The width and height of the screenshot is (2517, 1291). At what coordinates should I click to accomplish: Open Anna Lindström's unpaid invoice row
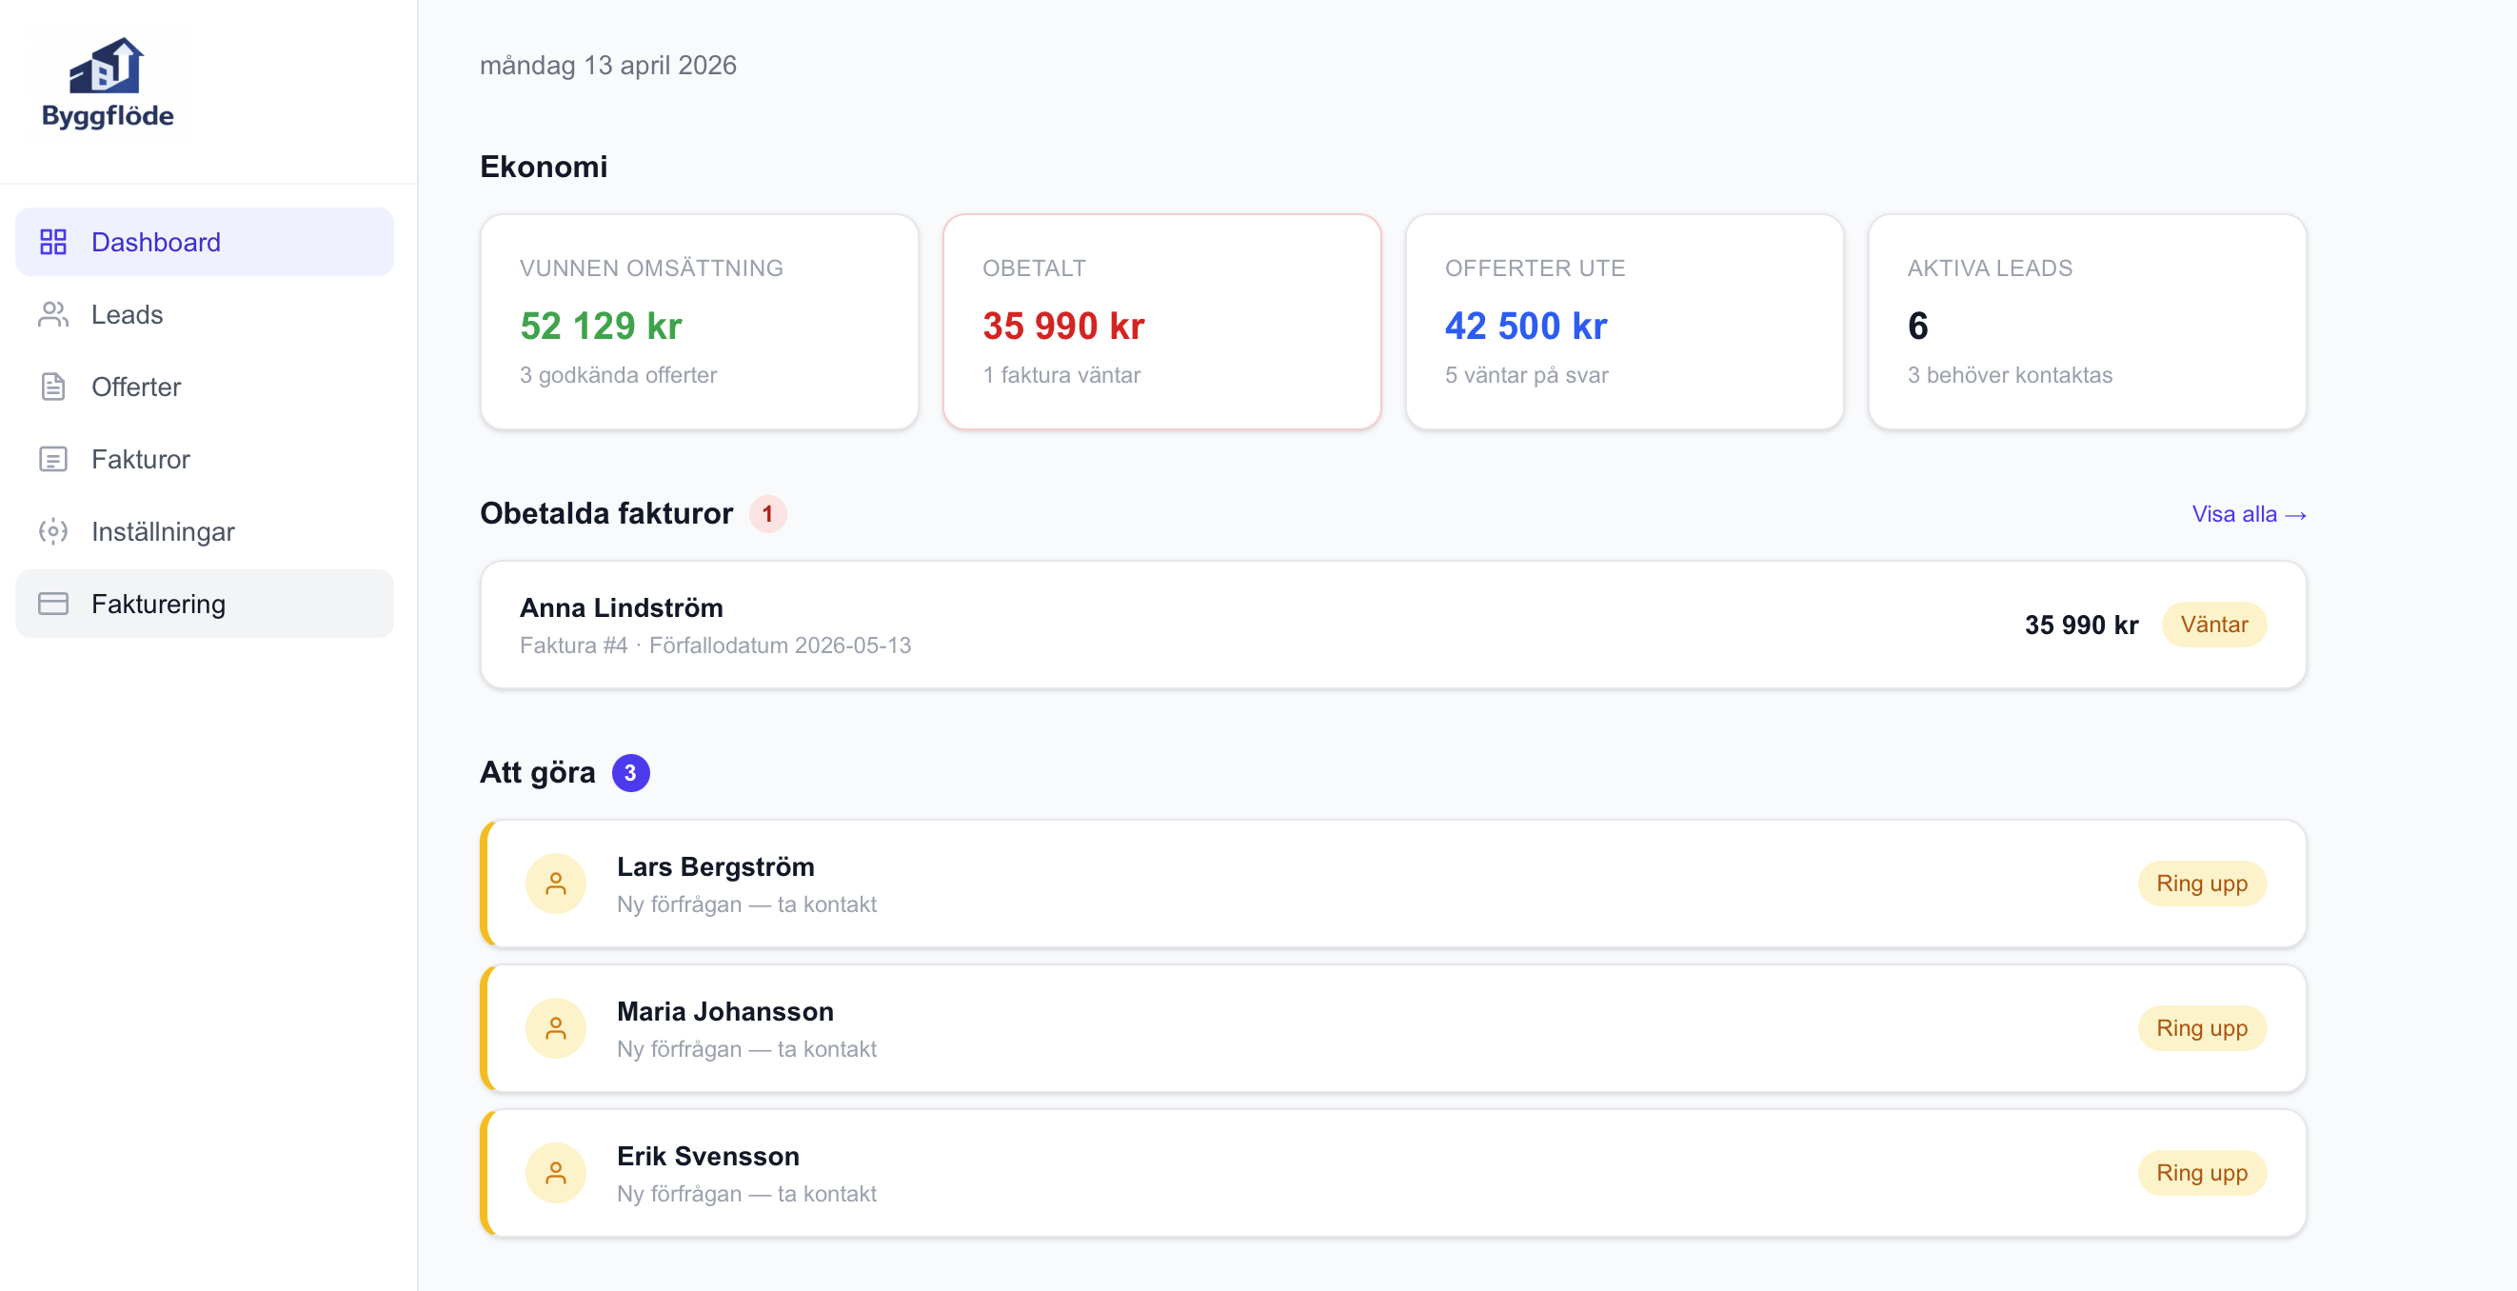[1173, 625]
